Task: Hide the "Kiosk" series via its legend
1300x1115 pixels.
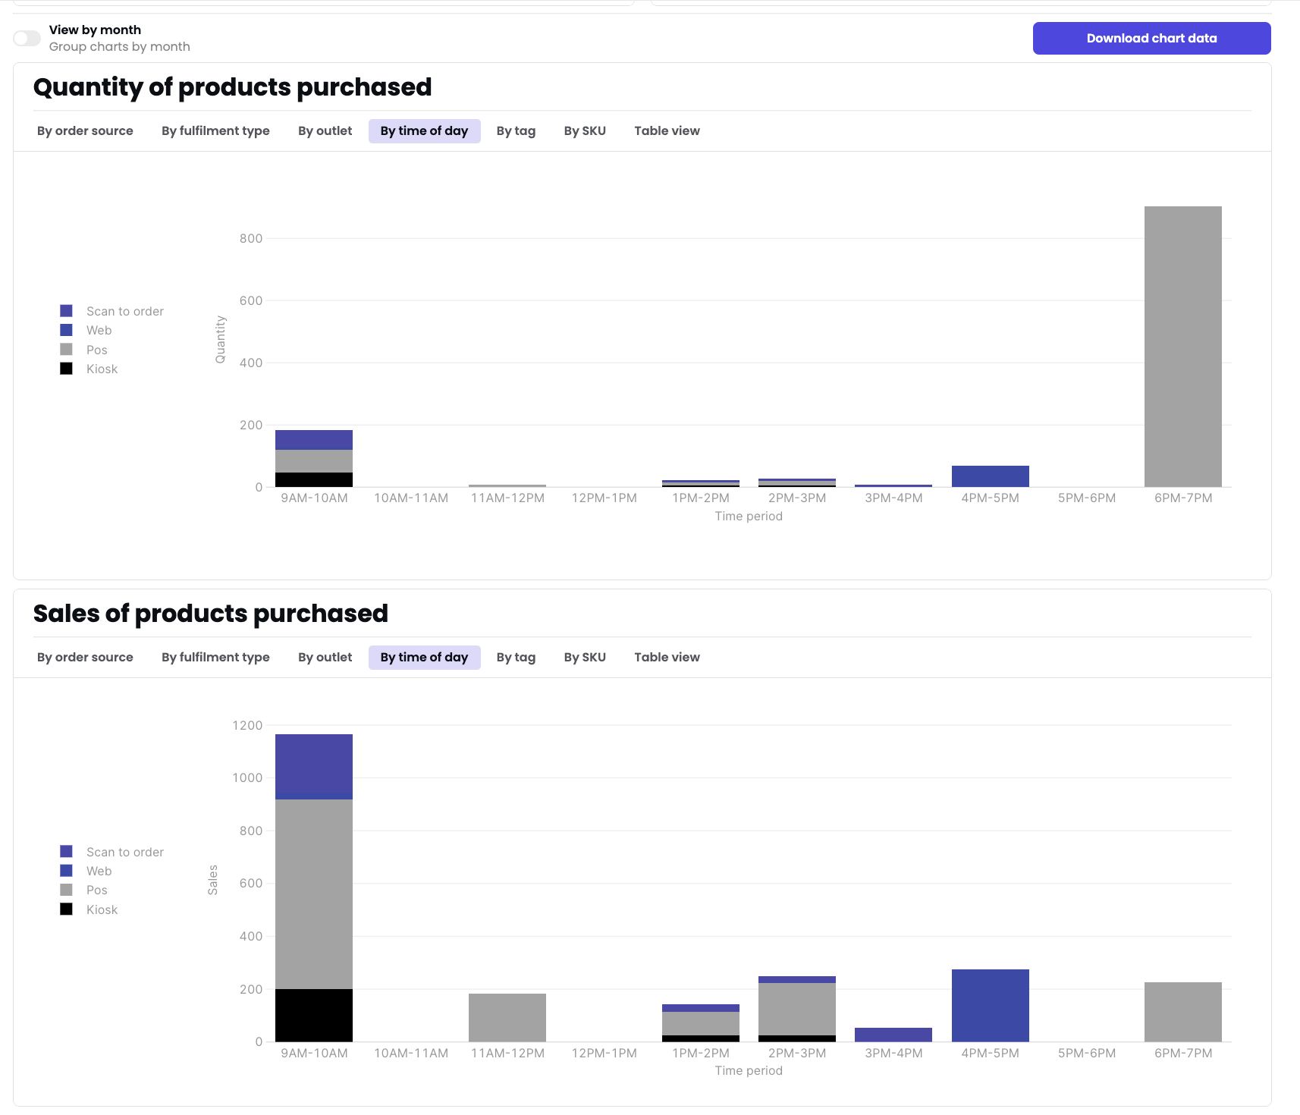Action: pyautogui.click(x=66, y=369)
